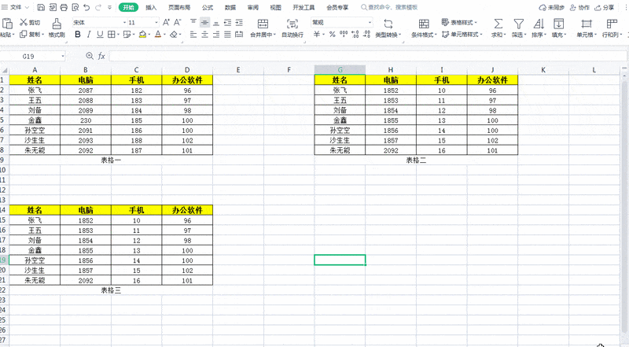This screenshot has width=629, height=347.
Task: Apply the yellow fill color
Action: click(142, 35)
